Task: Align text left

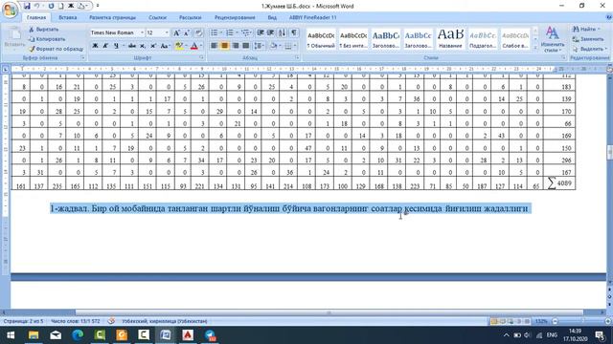Action: 214,46
